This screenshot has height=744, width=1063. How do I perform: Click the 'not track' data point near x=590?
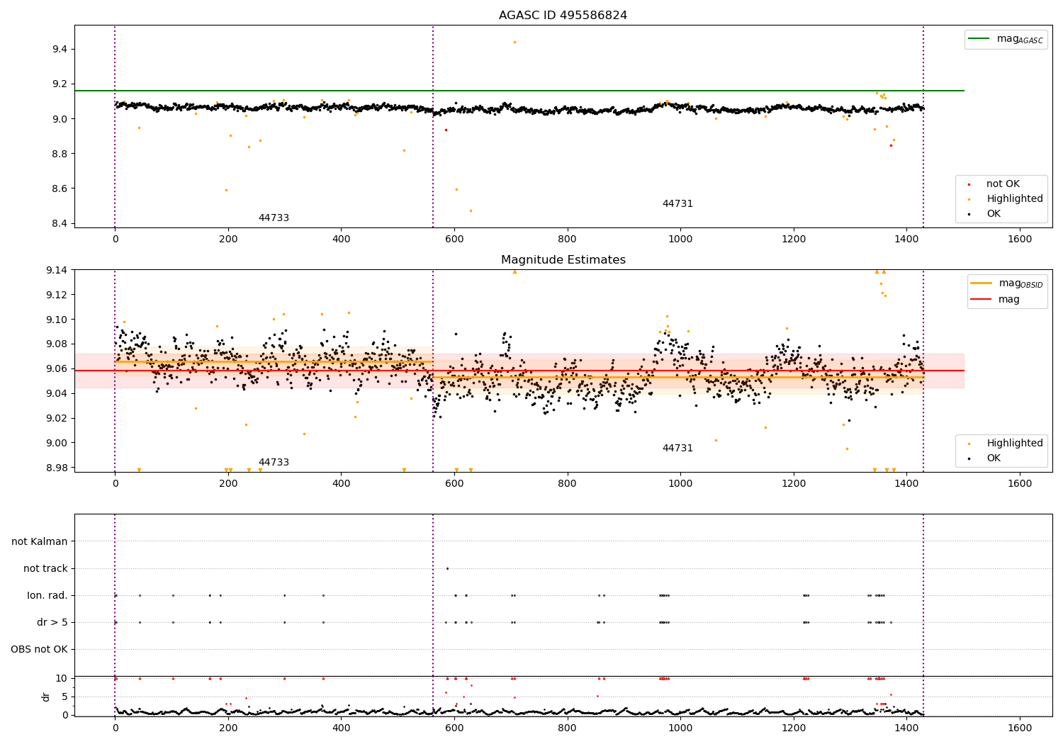(x=447, y=568)
